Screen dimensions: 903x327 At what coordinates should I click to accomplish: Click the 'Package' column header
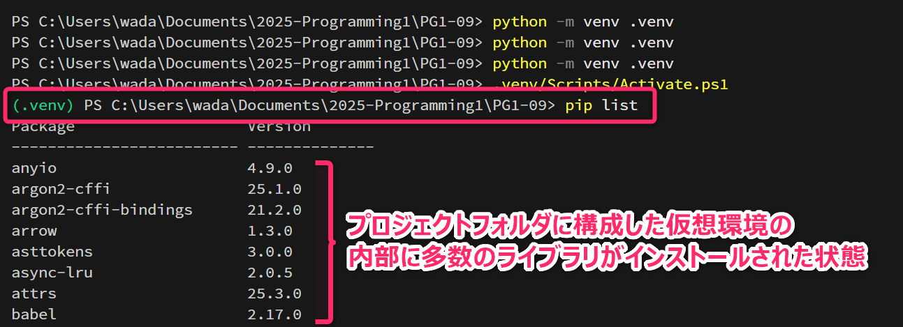[43, 127]
